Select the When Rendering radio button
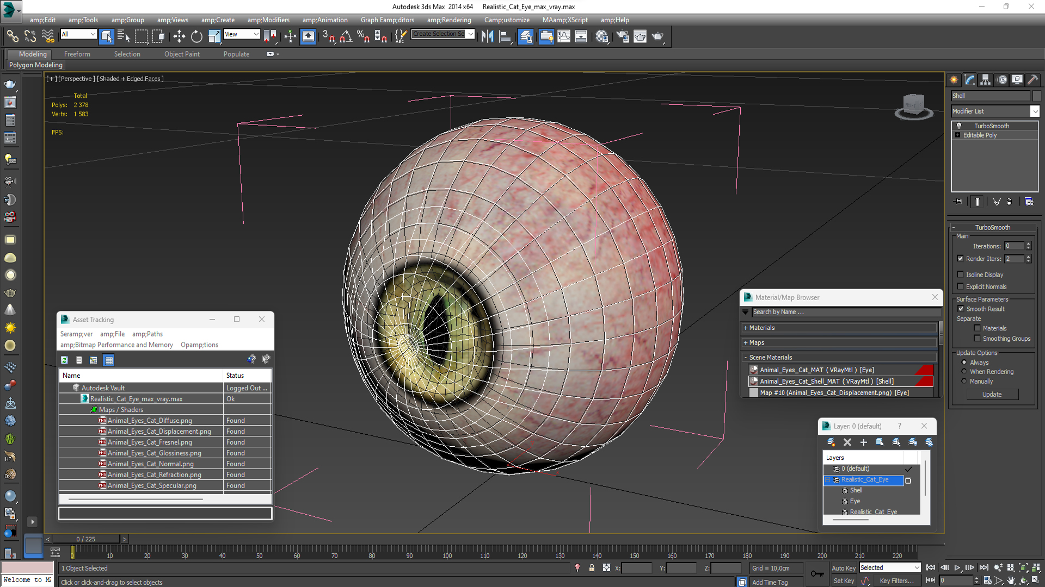This screenshot has width=1045, height=587. tap(964, 372)
